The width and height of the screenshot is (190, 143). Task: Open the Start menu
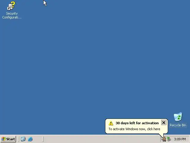tap(8, 139)
